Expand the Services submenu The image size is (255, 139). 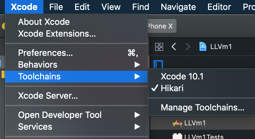[76, 127]
